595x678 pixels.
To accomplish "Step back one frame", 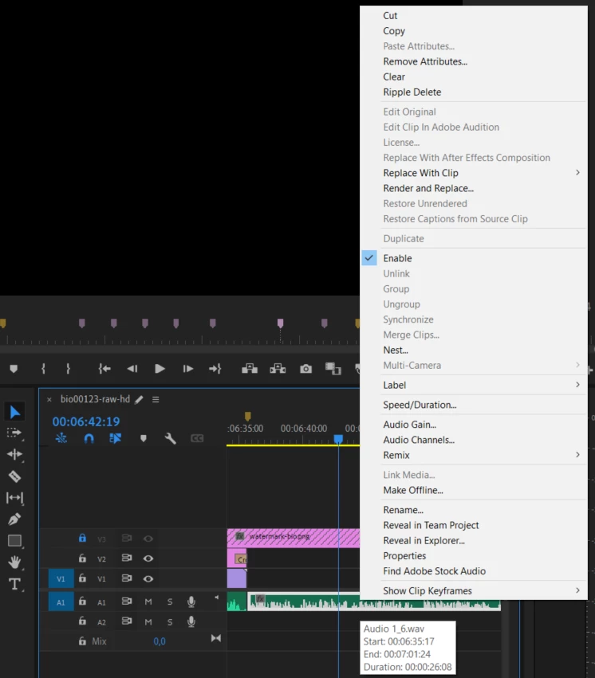I will [x=132, y=369].
